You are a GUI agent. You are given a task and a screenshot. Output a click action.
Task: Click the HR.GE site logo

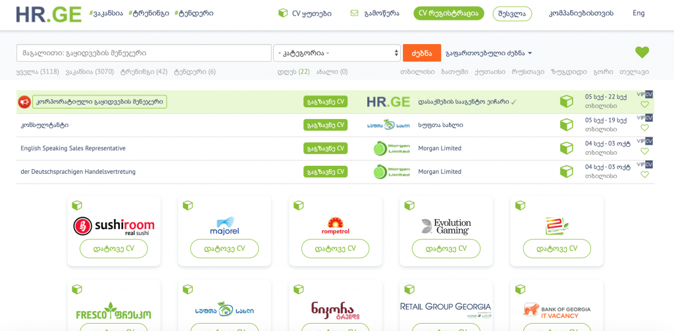(49, 14)
